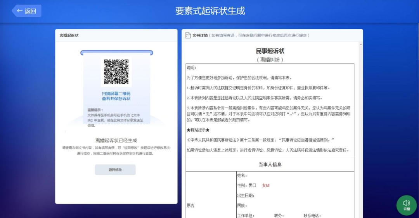Click the 原告 row label
419x218 pixels.
coord(190,206)
